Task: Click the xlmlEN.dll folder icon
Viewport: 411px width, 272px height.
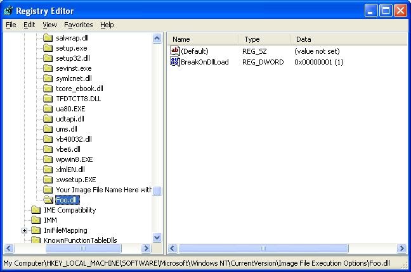Action: [48, 170]
